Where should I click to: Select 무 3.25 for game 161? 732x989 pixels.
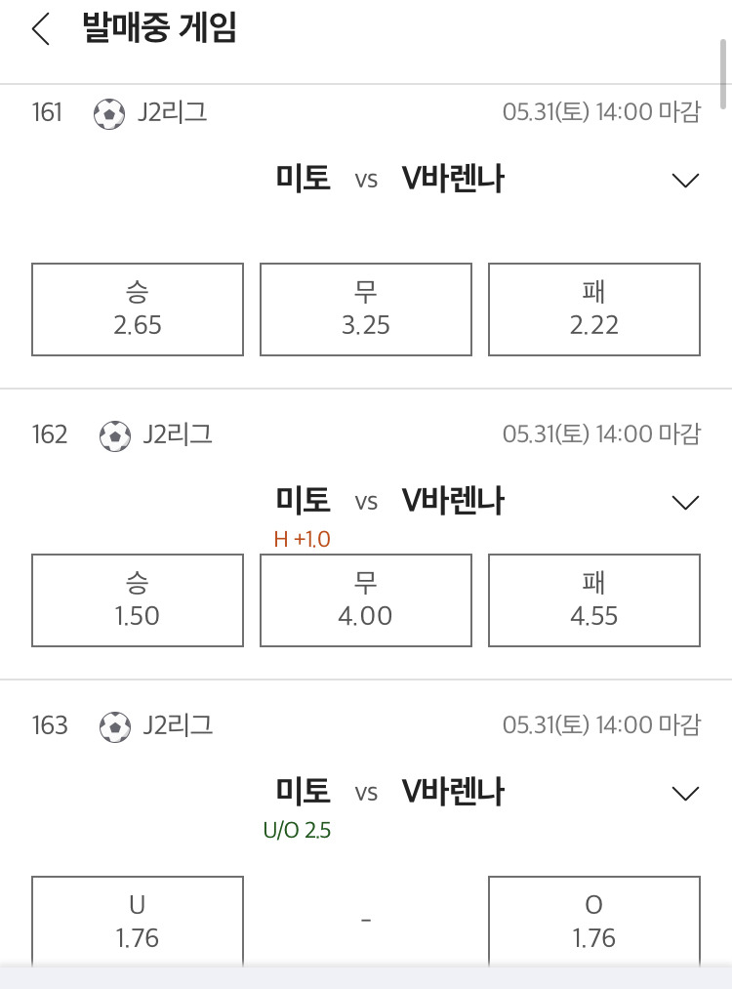pos(366,309)
